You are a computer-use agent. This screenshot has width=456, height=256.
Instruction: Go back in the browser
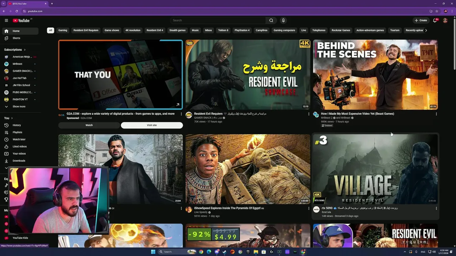pos(4,11)
